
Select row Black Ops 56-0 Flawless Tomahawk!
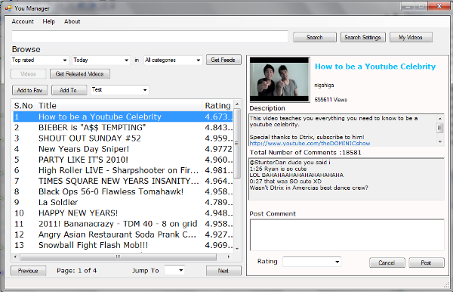click(123, 191)
